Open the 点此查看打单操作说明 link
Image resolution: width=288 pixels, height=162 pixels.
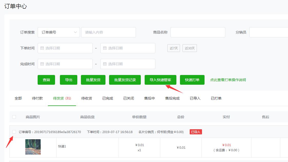(228, 80)
